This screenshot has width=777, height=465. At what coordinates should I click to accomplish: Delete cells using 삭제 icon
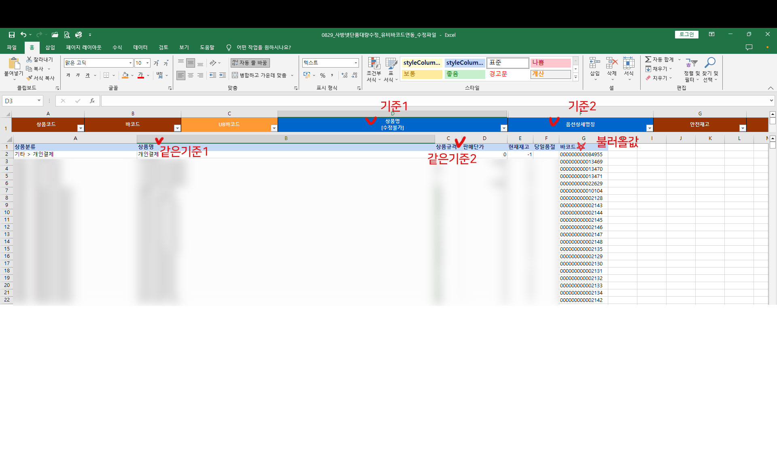click(x=611, y=69)
